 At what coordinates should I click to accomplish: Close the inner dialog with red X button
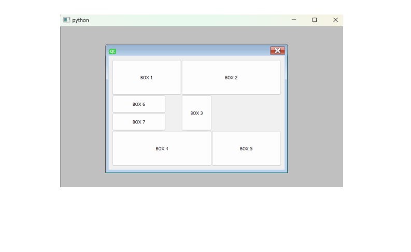(278, 51)
